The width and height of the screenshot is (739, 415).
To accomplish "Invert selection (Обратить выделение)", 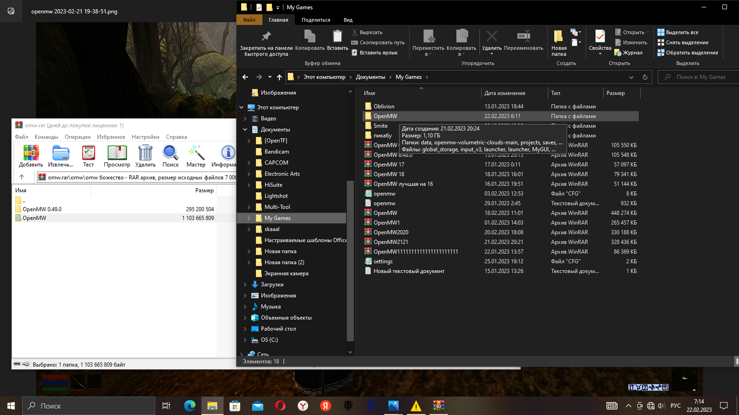I will [688, 53].
